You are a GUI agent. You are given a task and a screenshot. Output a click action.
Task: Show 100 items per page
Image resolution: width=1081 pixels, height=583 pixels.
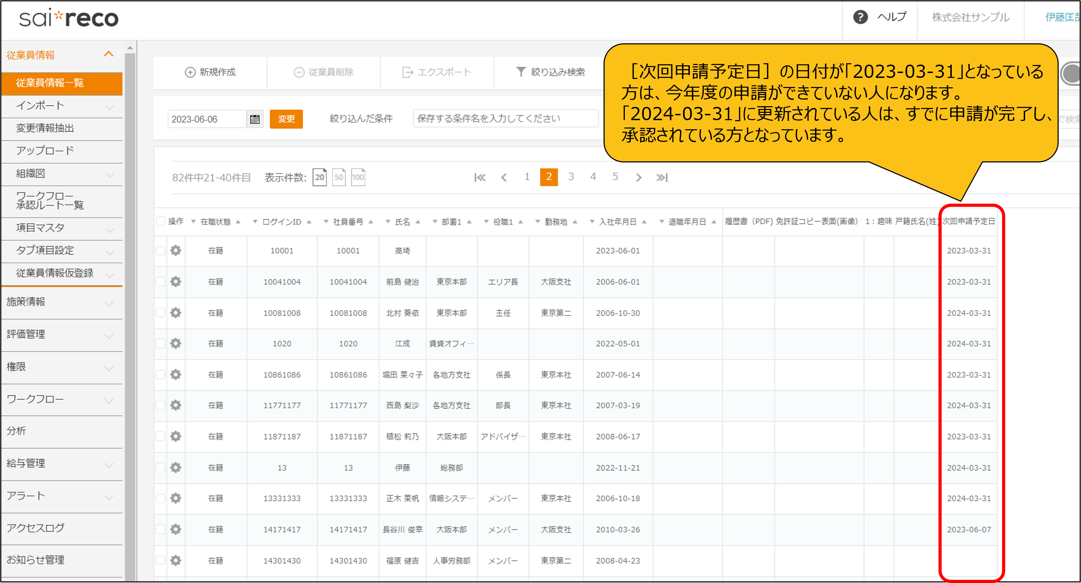click(358, 177)
